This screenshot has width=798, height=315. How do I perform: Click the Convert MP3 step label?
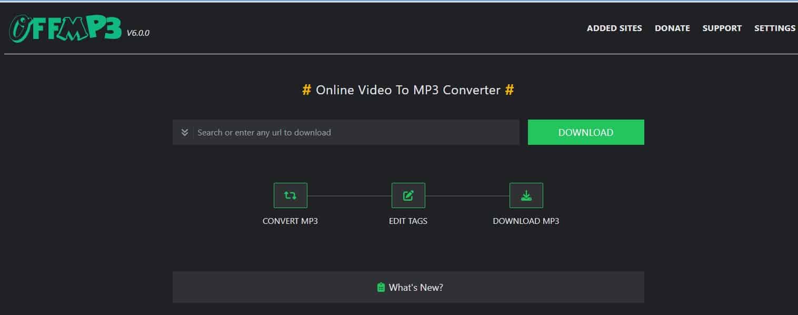click(290, 221)
